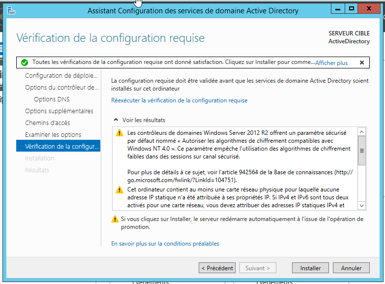Click Réexécuter la vérification de la configuration requise
This screenshot has height=284, width=385.
point(179,100)
